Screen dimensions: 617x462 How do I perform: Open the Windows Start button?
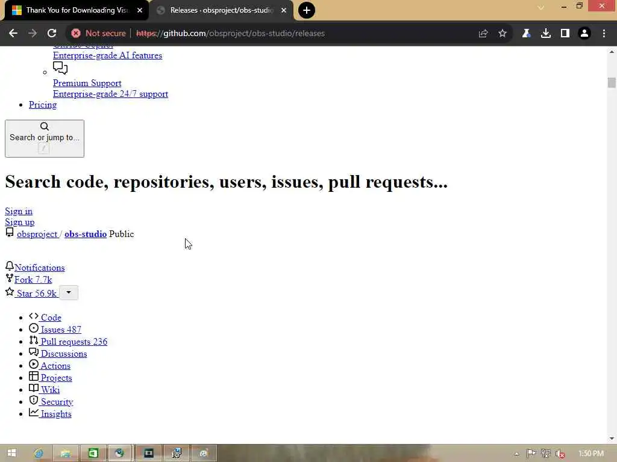pos(11,453)
